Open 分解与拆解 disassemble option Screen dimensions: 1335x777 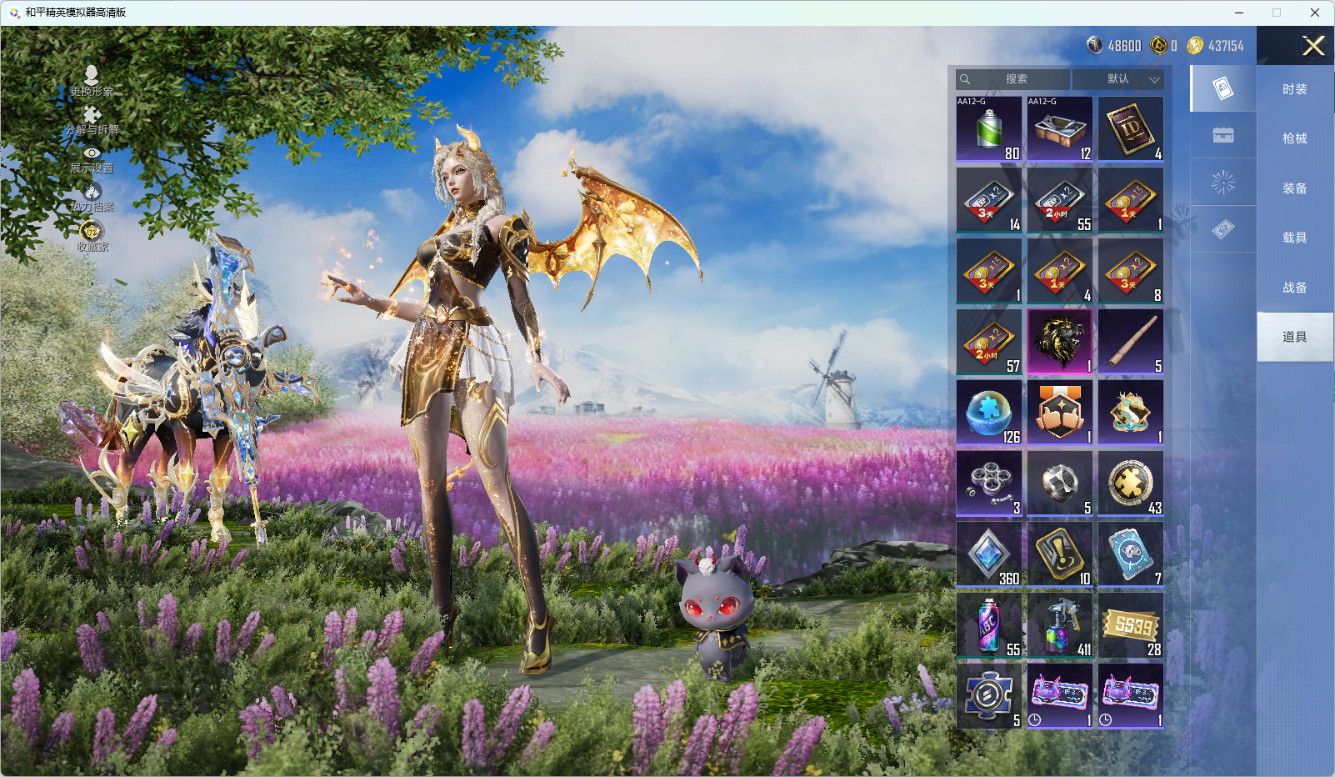tap(92, 121)
